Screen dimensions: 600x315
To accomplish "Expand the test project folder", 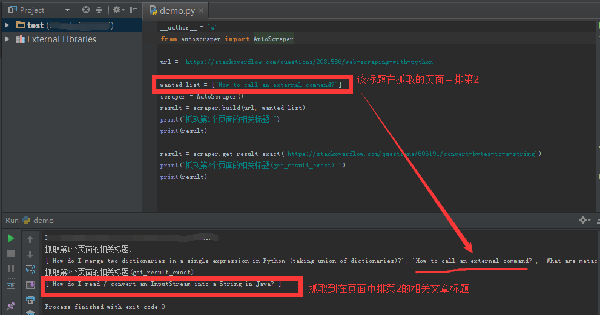I will point(7,25).
